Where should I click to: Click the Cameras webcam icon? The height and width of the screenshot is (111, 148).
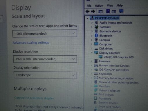coord(96,40)
